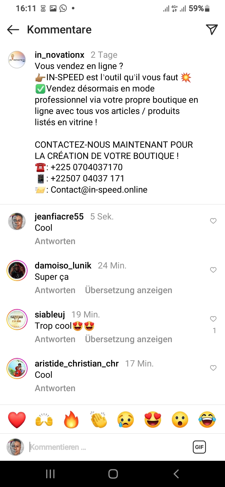Insert the raised hands emoji reaction
225x487 pixels.
(x=44, y=420)
